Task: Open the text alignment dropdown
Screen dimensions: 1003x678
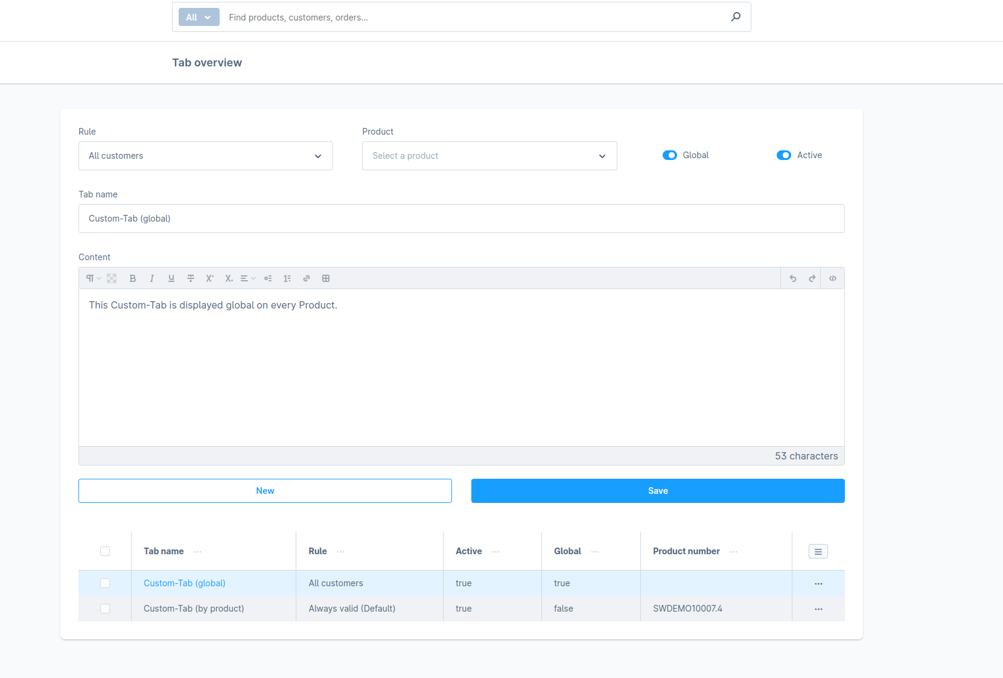Action: coord(248,278)
